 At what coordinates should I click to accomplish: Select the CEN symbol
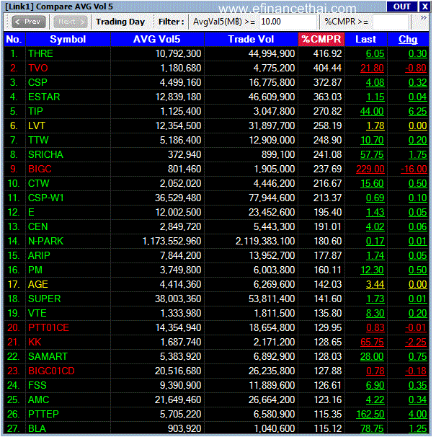(38, 227)
